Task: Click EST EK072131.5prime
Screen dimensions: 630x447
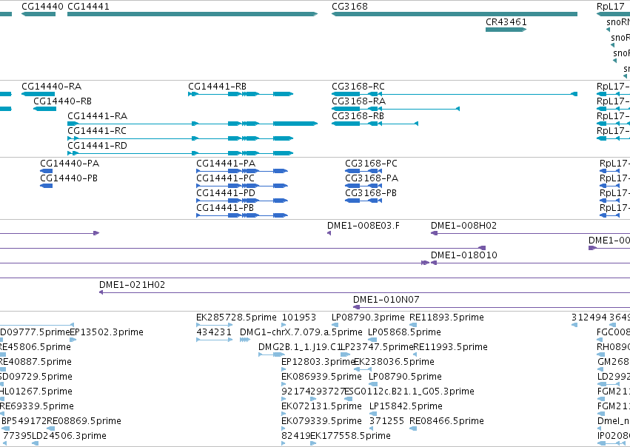Action: [321, 406]
